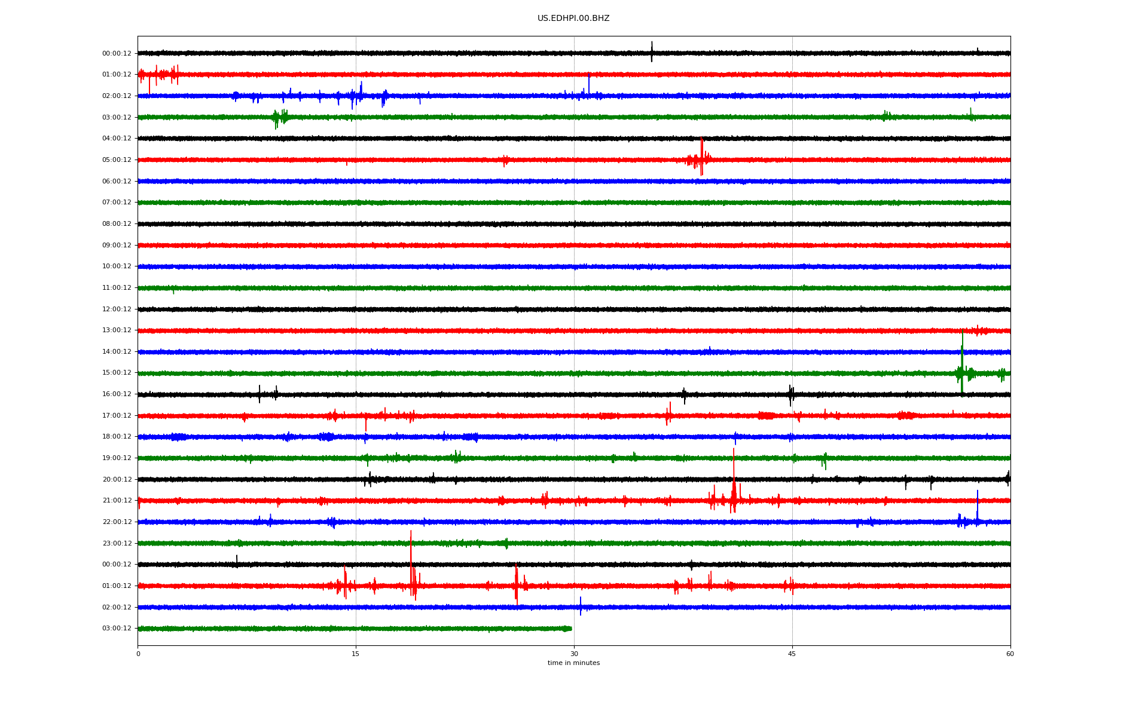Click the x-axis tick label 45
Viewport: 1148px width, 717px height.
click(x=792, y=654)
